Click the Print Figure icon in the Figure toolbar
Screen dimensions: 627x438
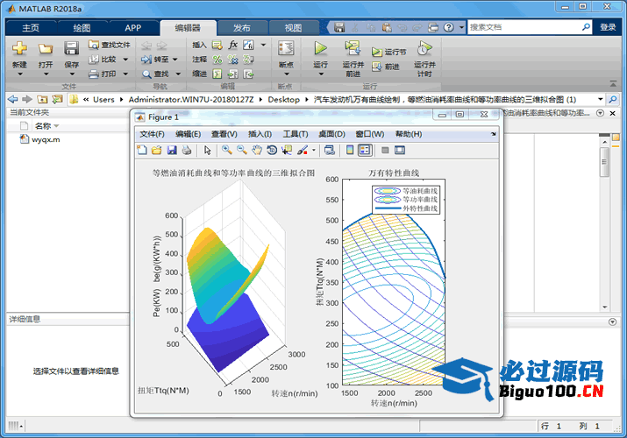[186, 150]
